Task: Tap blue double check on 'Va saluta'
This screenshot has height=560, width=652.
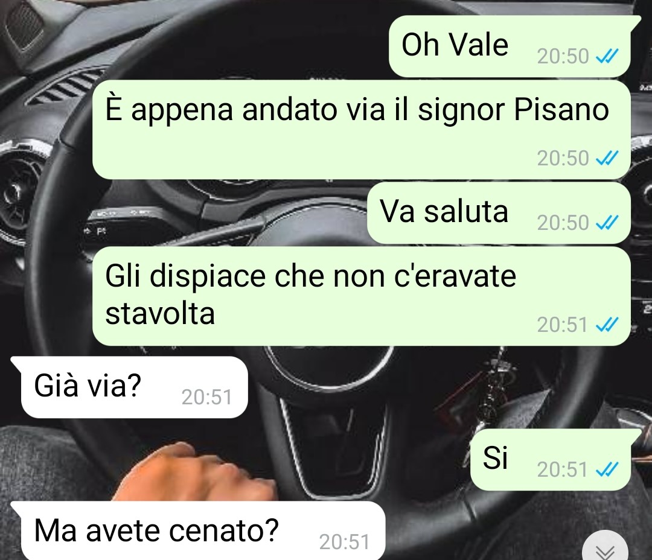Action: tap(607, 223)
